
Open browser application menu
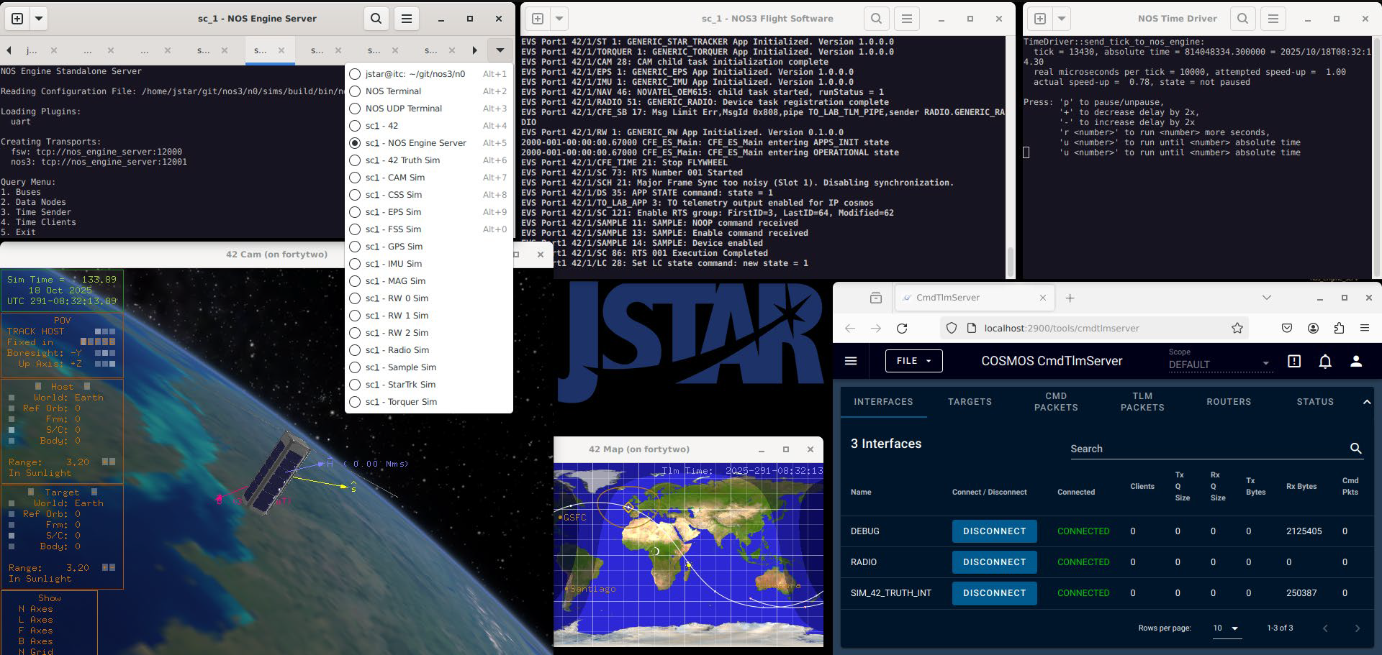click(x=1365, y=328)
